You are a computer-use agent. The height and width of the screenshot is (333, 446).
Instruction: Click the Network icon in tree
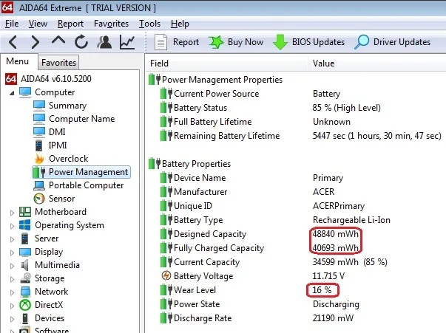point(25,292)
